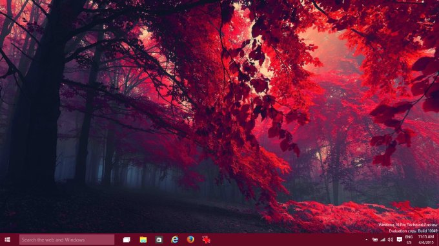Launch Internet Explorer from the taskbar
Image resolution: width=439 pixels, height=246 pixels.
175,240
